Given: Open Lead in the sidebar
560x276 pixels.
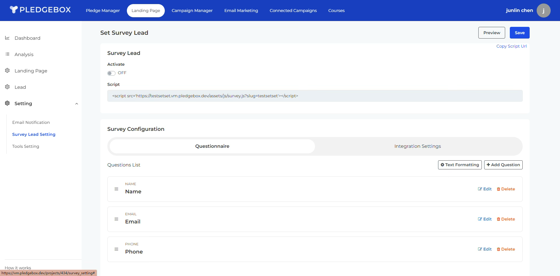Looking at the screenshot, I should (20, 87).
